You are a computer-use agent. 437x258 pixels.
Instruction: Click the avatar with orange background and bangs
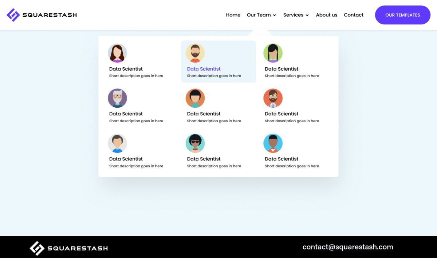195,98
